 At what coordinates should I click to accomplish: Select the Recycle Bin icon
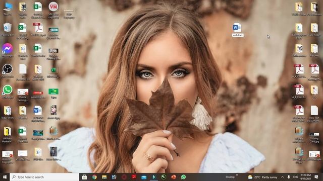point(8,30)
